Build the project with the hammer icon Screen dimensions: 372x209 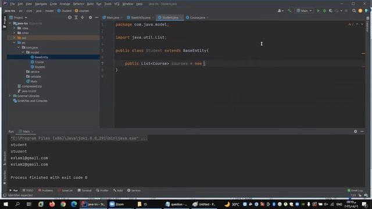[x=289, y=11]
